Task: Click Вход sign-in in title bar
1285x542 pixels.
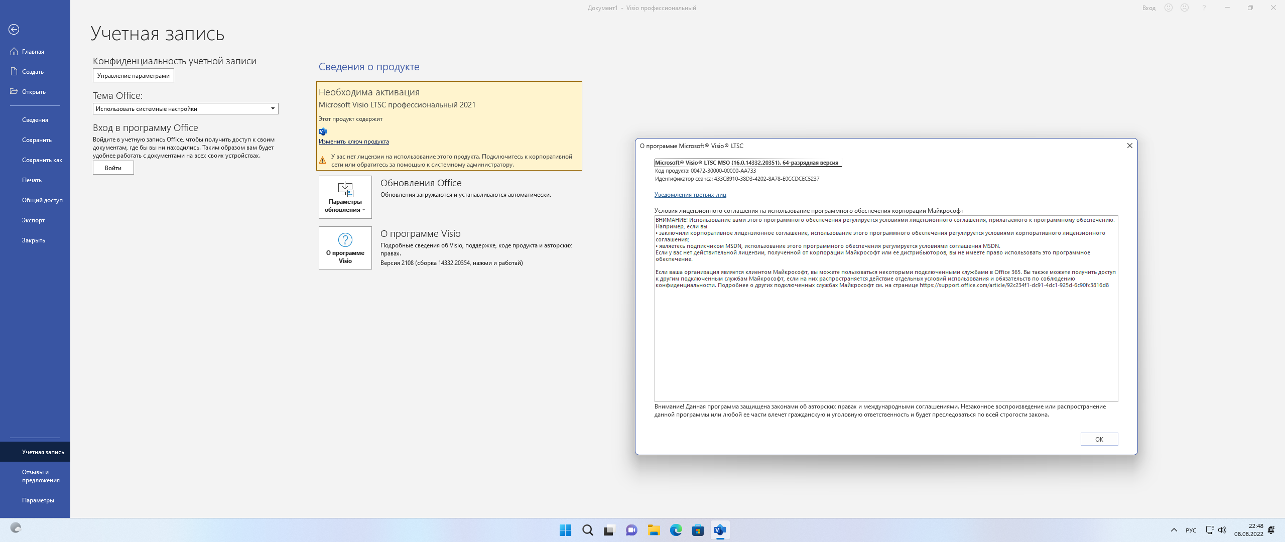Action: (1149, 8)
